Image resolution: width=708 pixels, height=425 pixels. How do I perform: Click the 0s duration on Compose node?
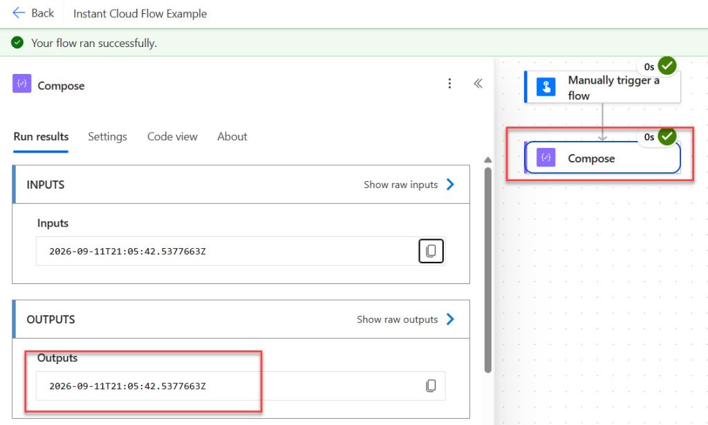point(649,137)
